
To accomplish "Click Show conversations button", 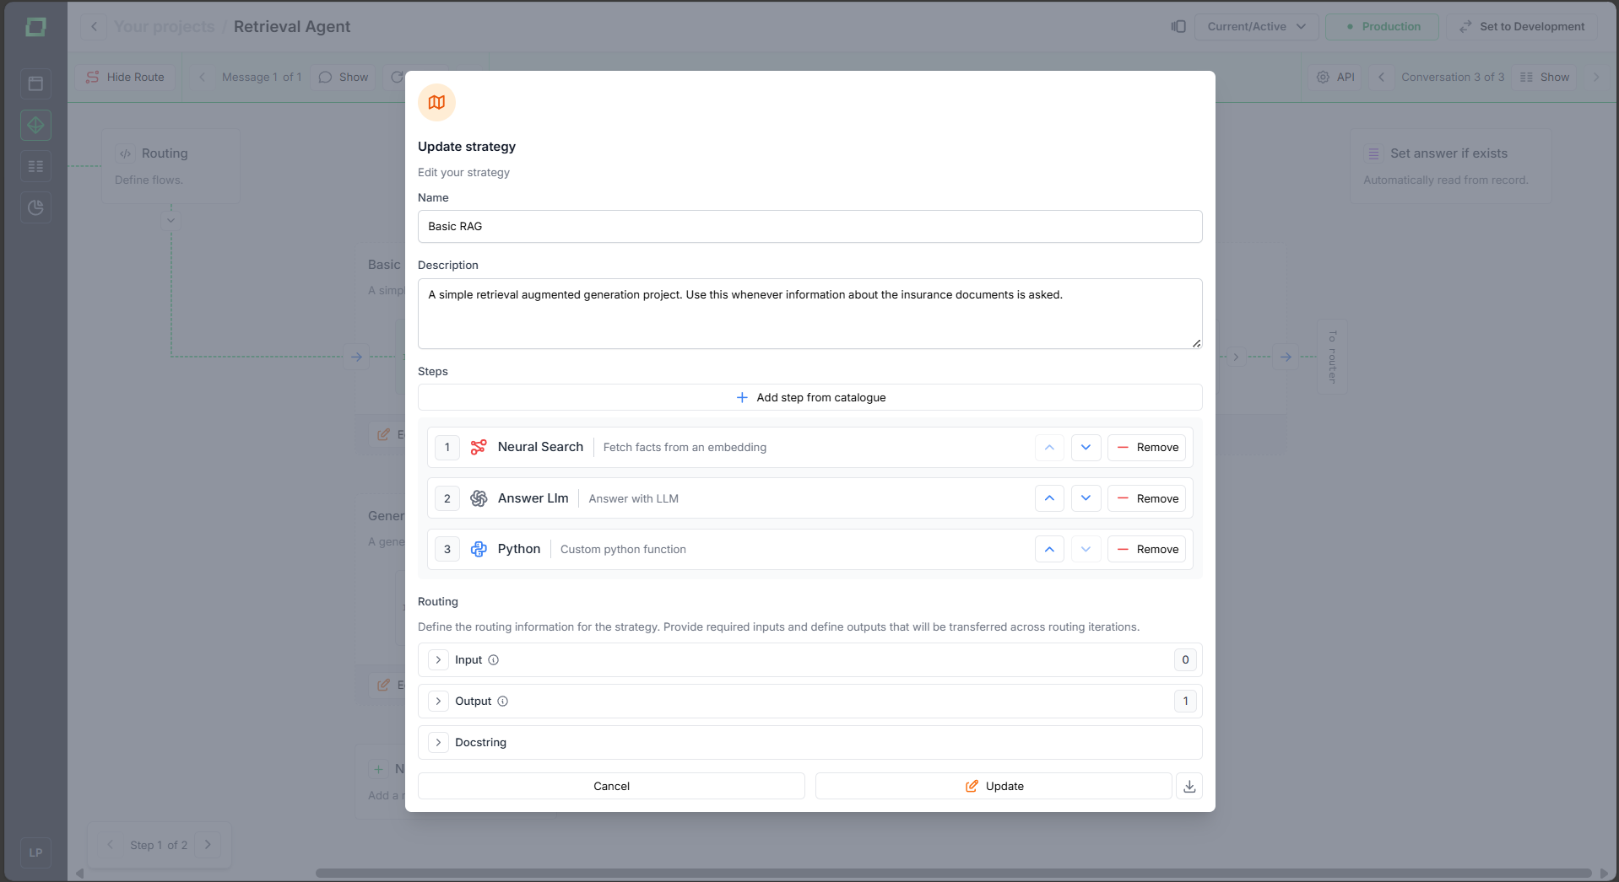I will tap(1545, 77).
